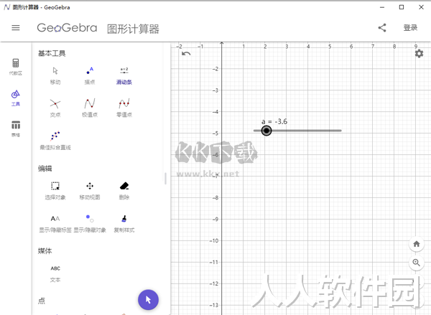Select the 极值点 extremum tool
The width and height of the screenshot is (431, 315).
click(x=90, y=108)
